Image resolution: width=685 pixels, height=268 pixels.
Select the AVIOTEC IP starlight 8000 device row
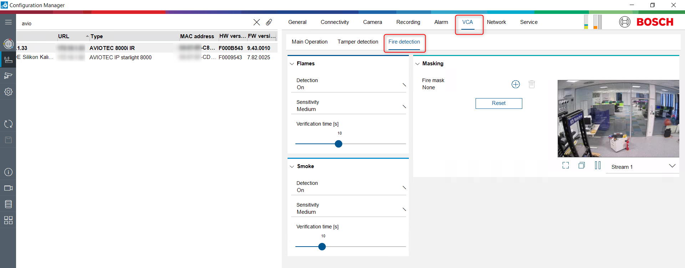[x=121, y=57]
